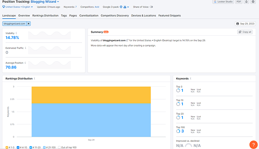Expand Blogging Wizard campaign dropdown
The image size is (259, 149).
click(45, 2)
